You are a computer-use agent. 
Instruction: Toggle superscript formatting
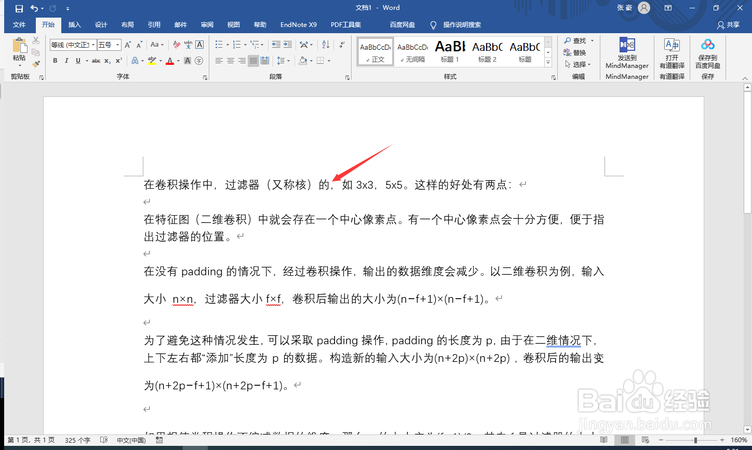point(119,61)
